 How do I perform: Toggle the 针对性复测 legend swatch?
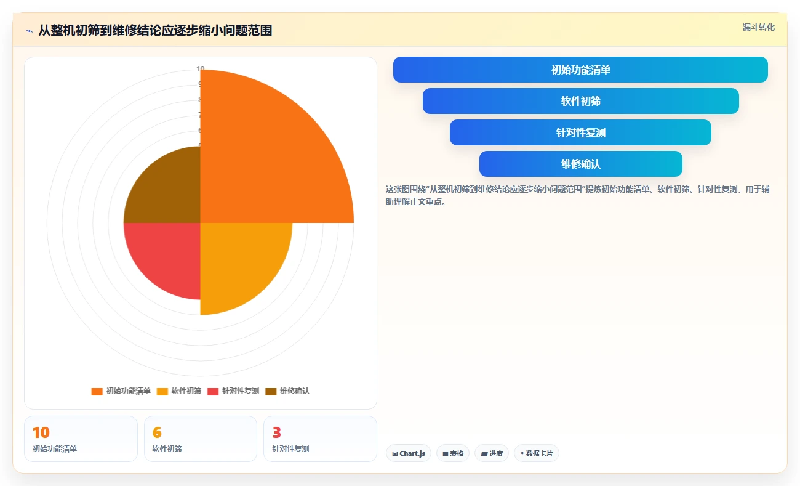(x=213, y=391)
